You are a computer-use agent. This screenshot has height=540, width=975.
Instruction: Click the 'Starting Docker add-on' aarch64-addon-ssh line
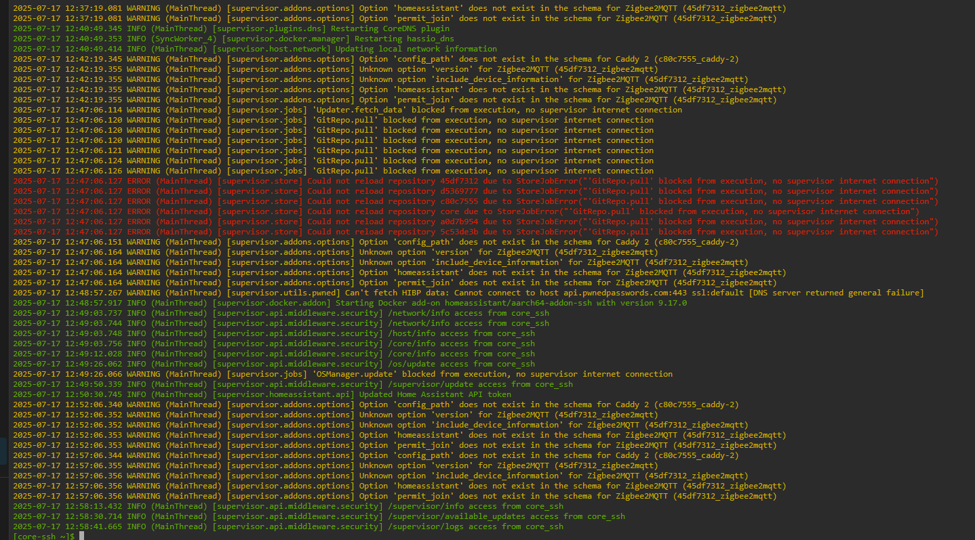point(350,303)
